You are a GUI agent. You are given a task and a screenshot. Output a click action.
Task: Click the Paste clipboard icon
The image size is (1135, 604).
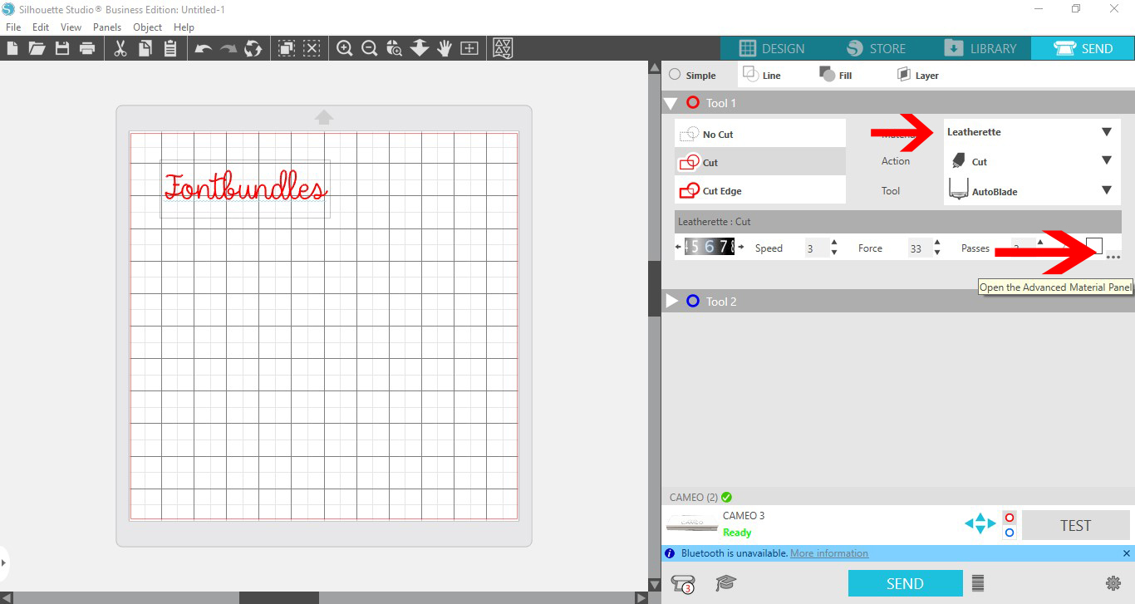point(170,48)
